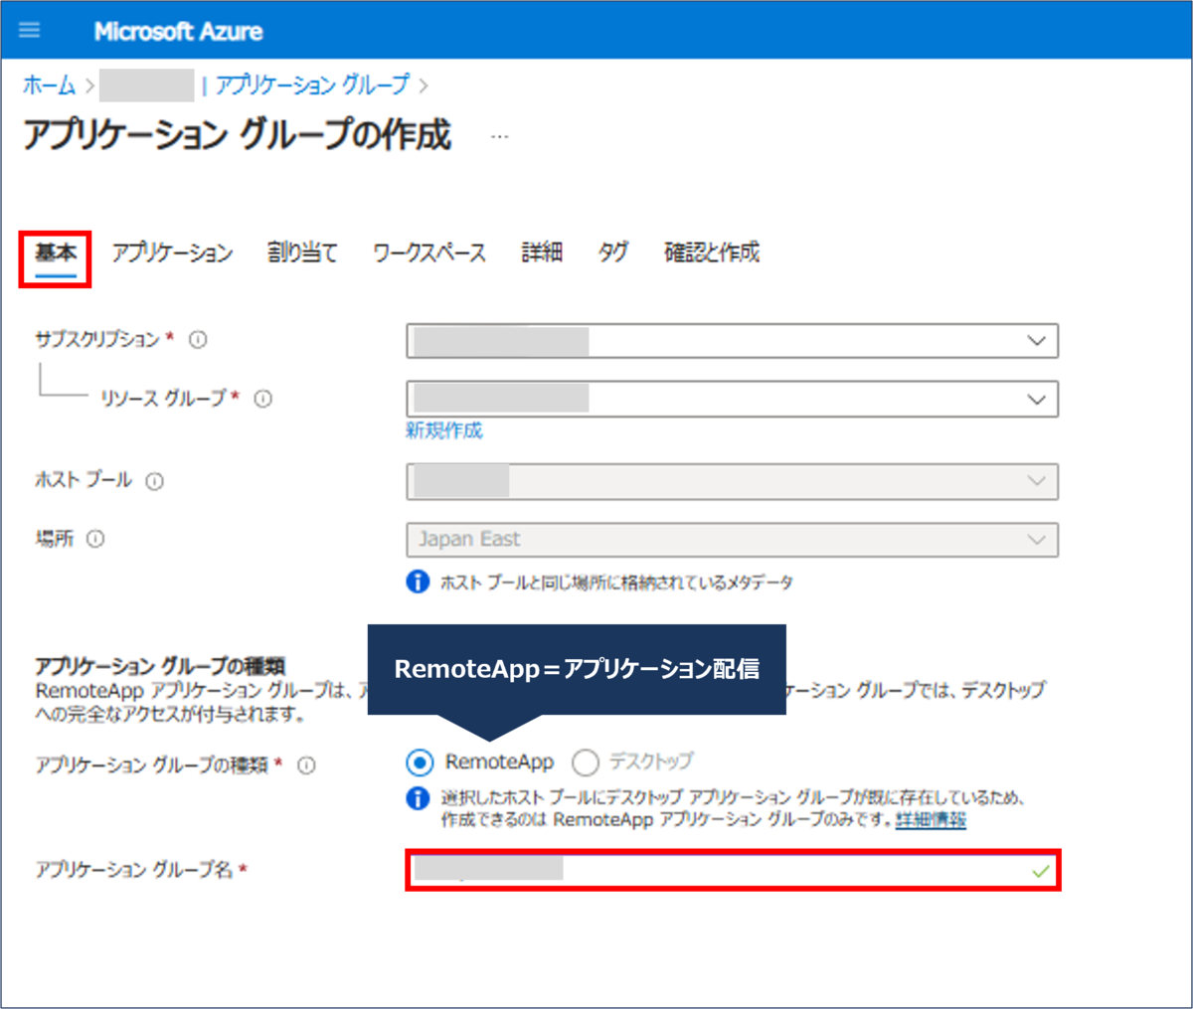Click info icon next to サブスクリプション

pos(198,340)
